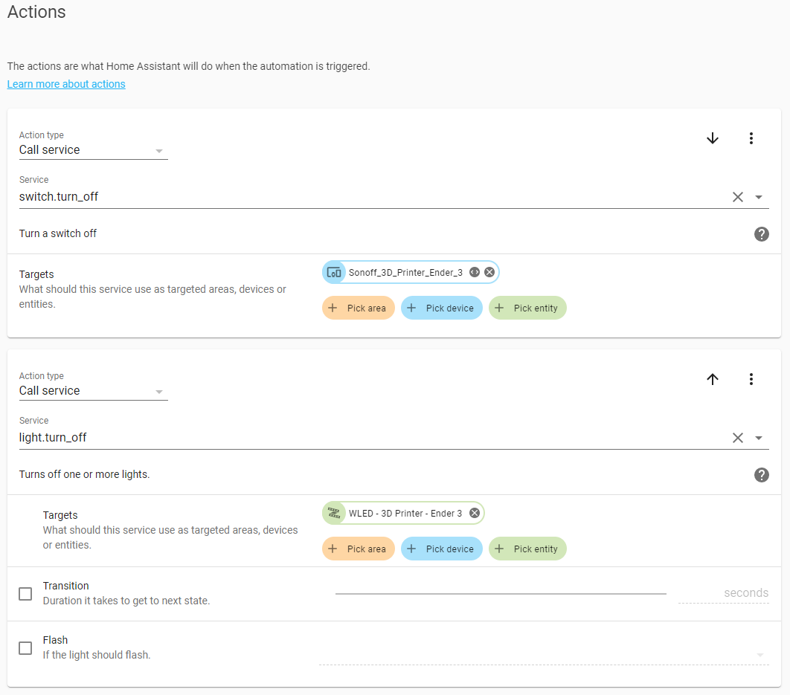Image resolution: width=790 pixels, height=695 pixels.
Task: Open the Flash option dropdown
Action: (x=544, y=654)
